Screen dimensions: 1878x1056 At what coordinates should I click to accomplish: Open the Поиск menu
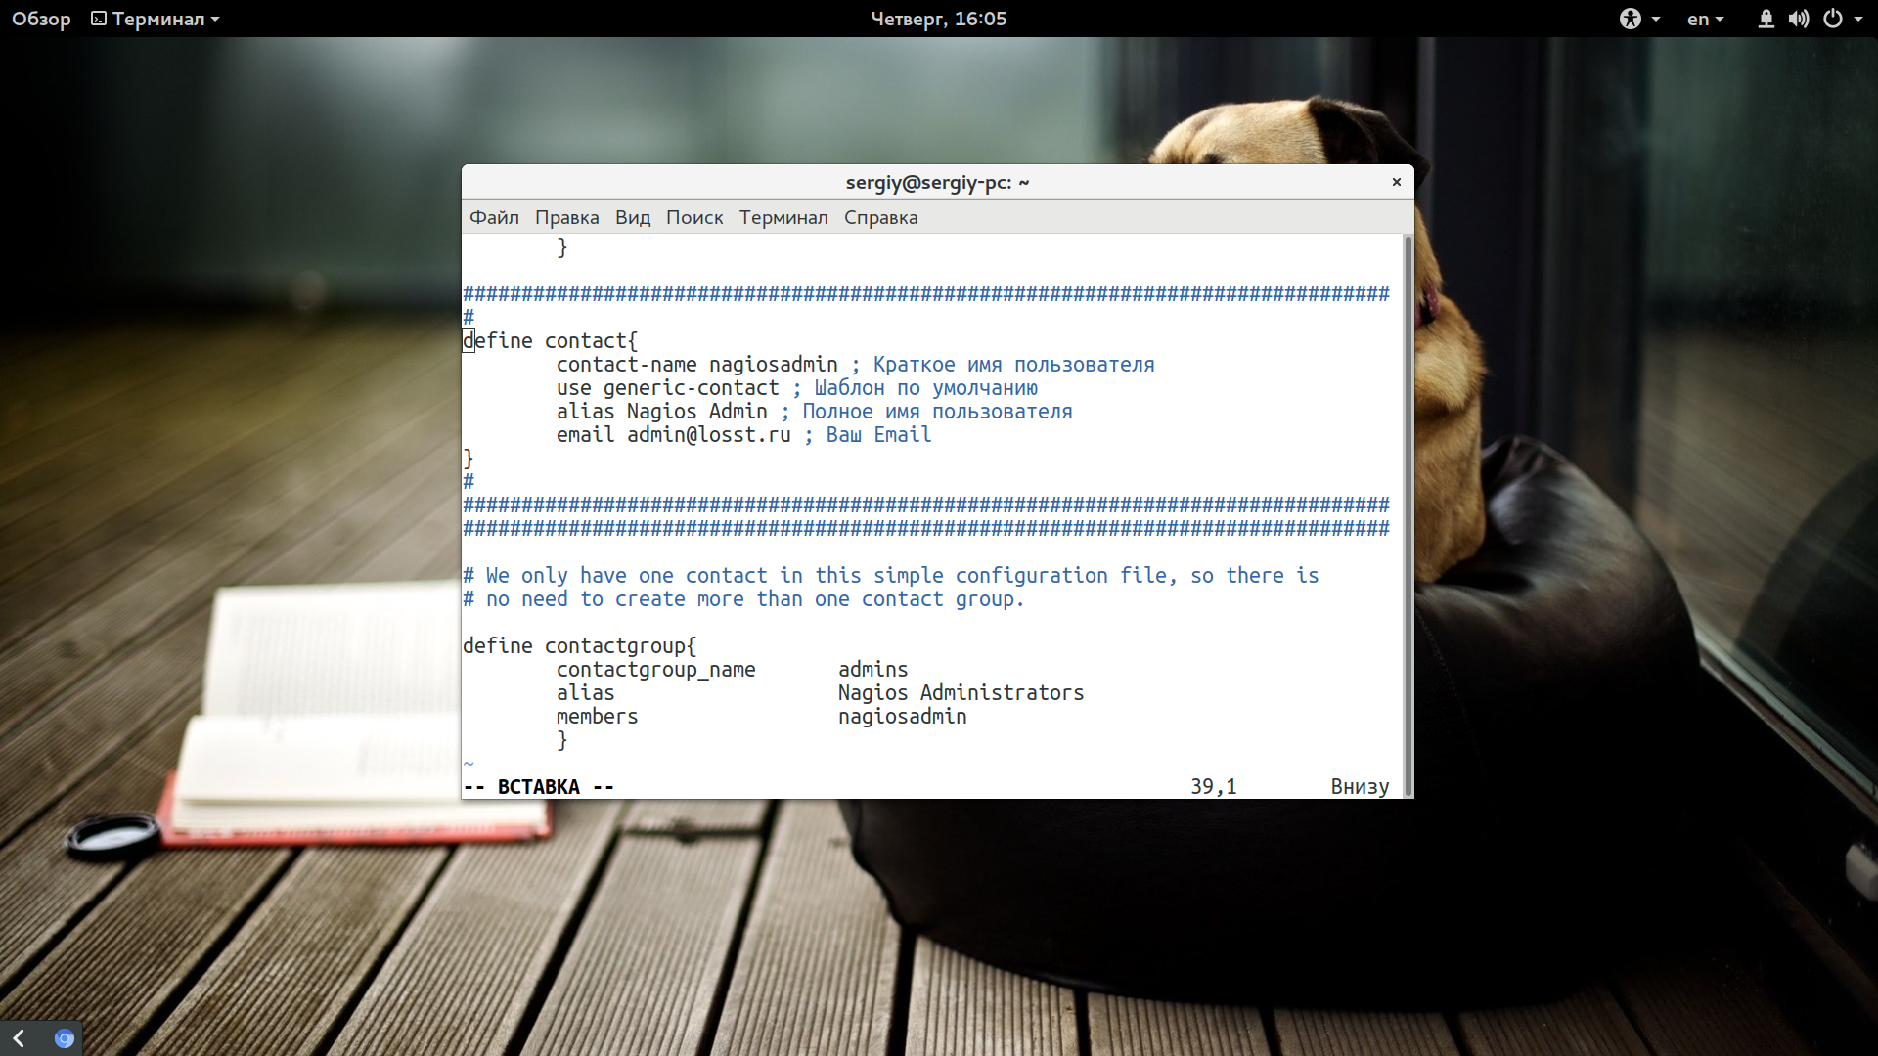click(x=694, y=217)
